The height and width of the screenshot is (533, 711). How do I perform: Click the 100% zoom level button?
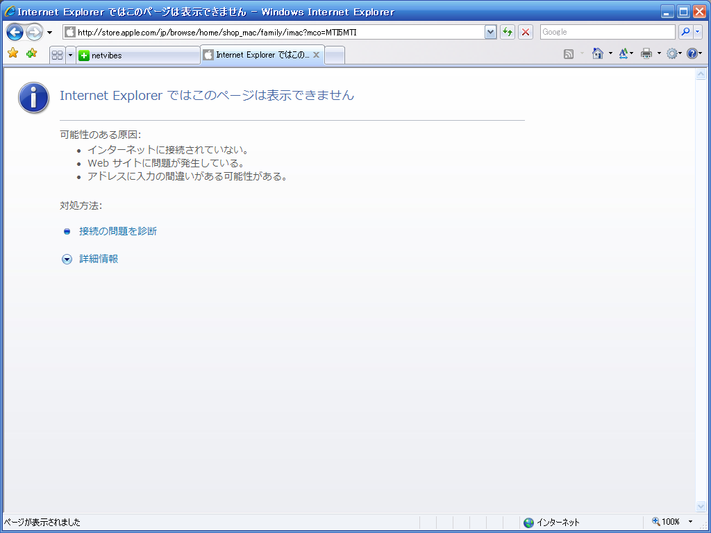(x=666, y=522)
